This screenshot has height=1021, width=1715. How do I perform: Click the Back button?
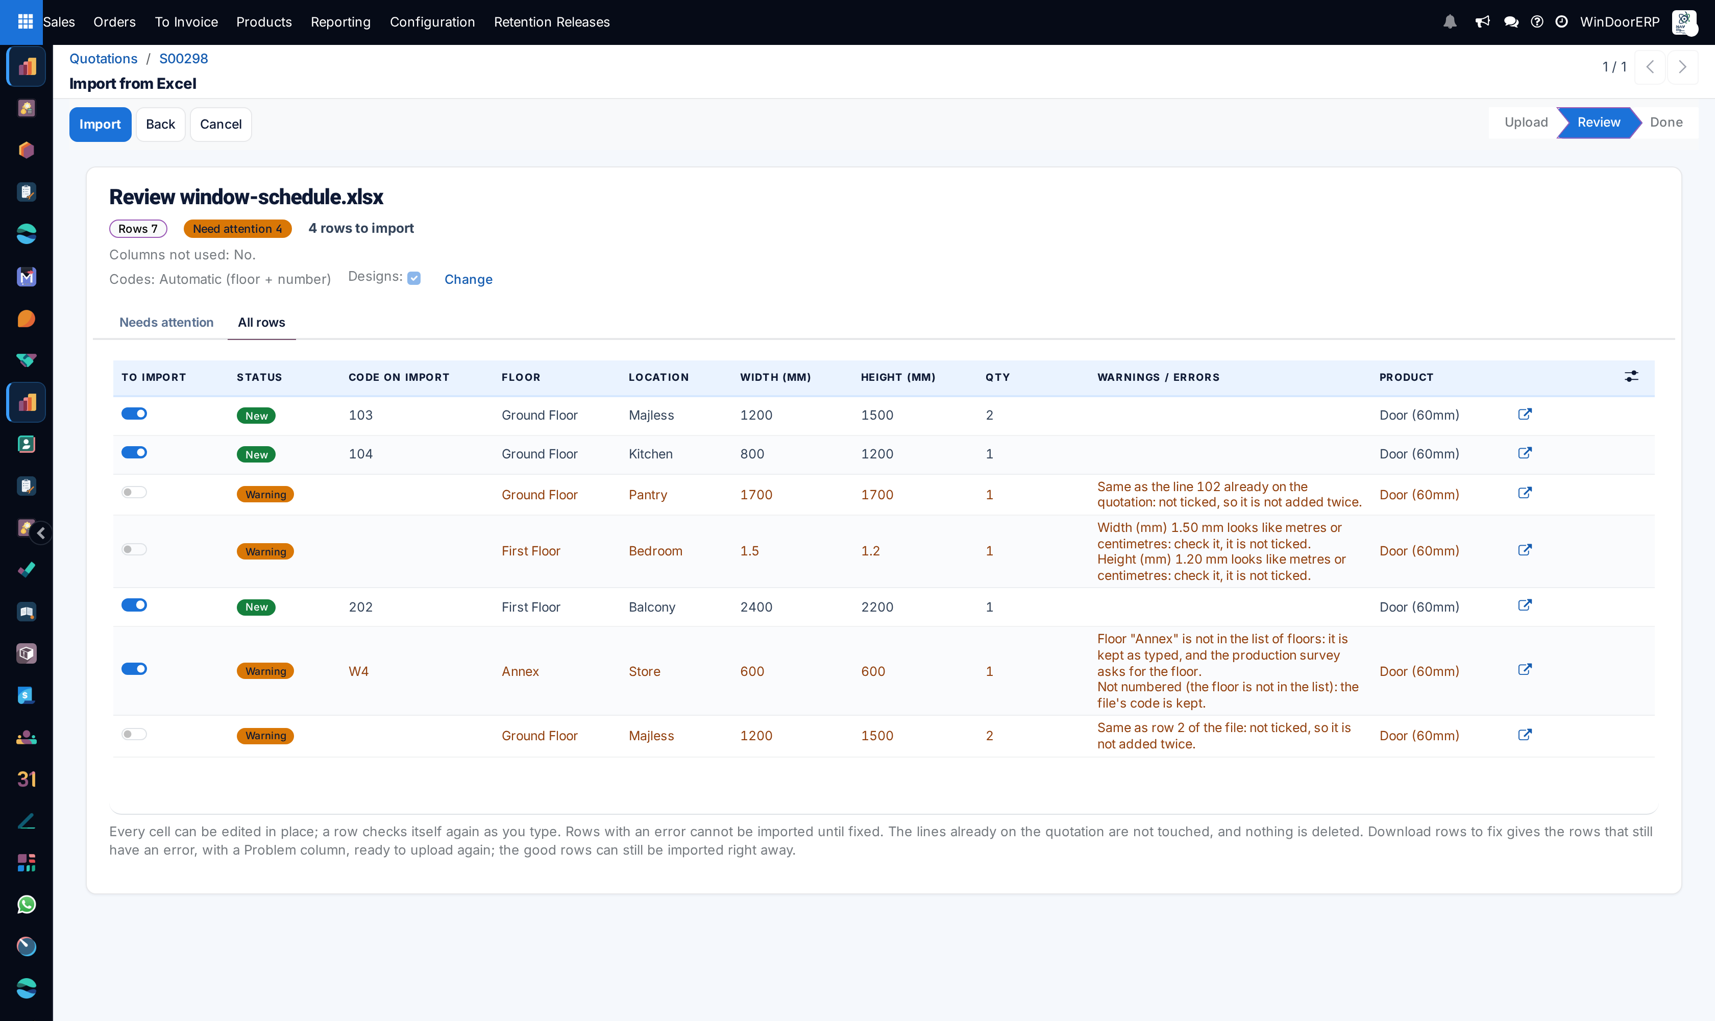[160, 125]
